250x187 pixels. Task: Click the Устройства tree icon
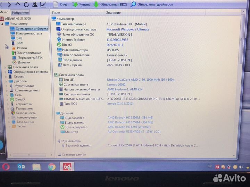(x=12, y=104)
